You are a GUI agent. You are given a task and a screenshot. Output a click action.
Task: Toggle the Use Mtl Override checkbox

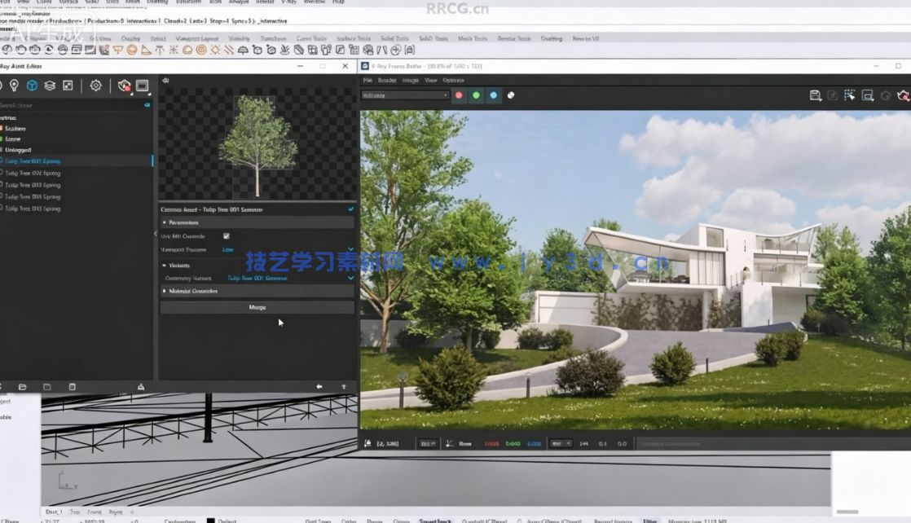pyautogui.click(x=226, y=236)
